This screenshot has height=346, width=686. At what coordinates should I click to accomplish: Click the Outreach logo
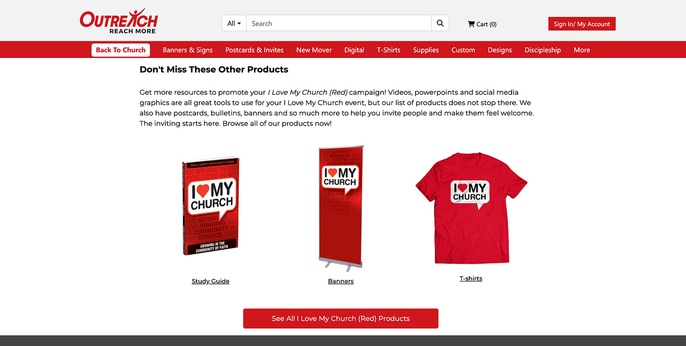coord(119,21)
